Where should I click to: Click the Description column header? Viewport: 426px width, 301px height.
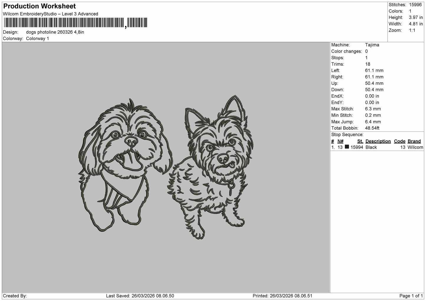(378, 141)
